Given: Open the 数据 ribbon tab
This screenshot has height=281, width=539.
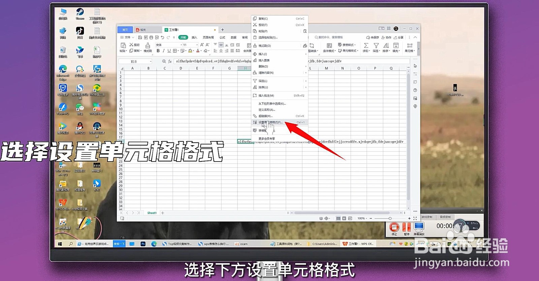Looking at the screenshot, I should [x=233, y=37].
